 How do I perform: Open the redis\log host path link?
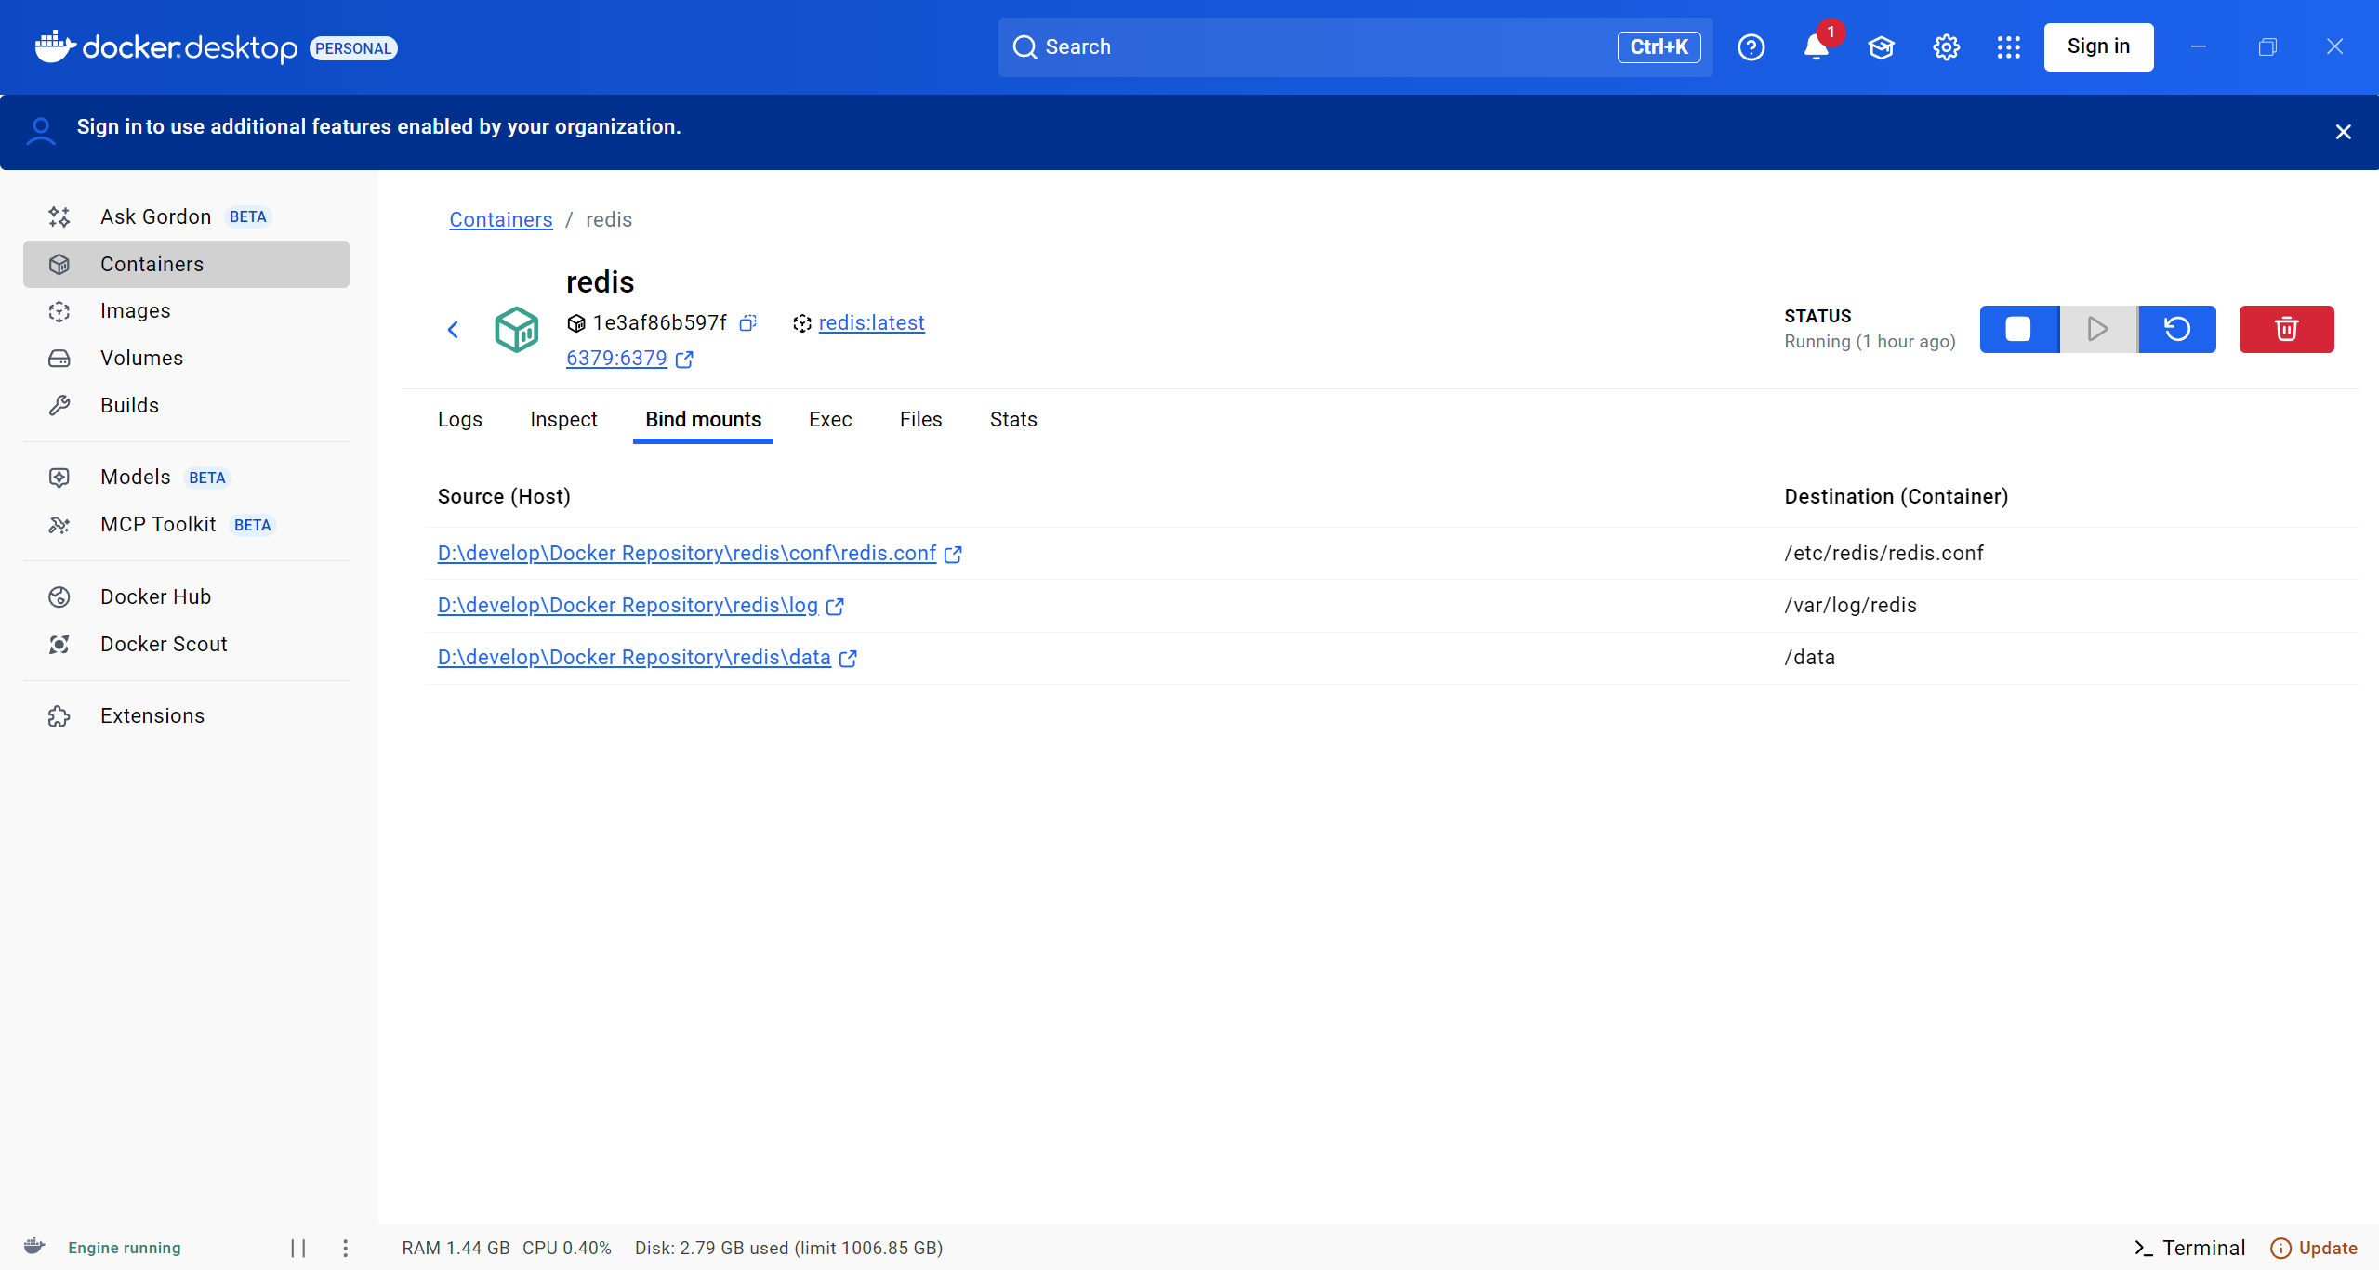pyautogui.click(x=628, y=606)
